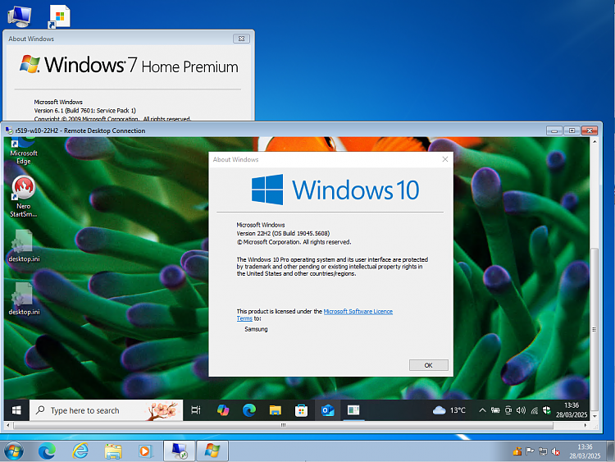615x462 pixels.
Task: Click the Windows 10 search box
Action: click(x=107, y=410)
